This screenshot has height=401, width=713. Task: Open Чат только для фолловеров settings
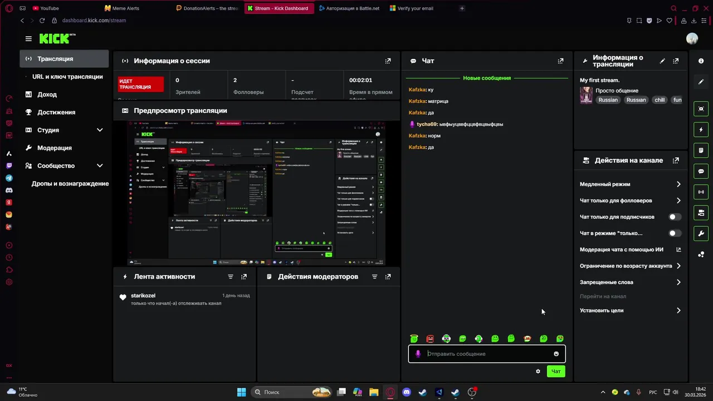[x=630, y=200]
